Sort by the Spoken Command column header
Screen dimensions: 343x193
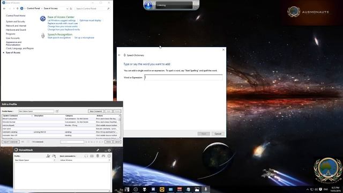11,116
